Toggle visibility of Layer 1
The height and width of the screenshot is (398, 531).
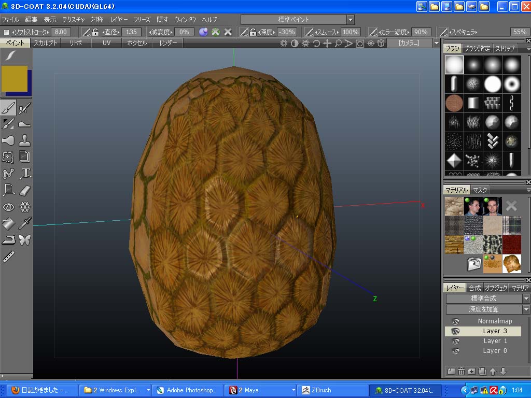point(456,341)
